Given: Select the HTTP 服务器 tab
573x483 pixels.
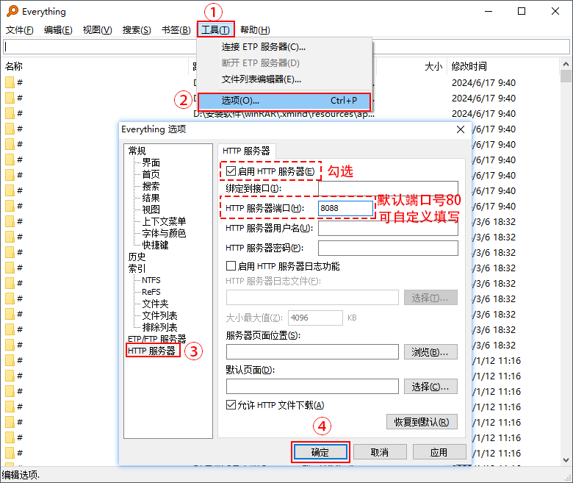Looking at the screenshot, I should (247, 151).
